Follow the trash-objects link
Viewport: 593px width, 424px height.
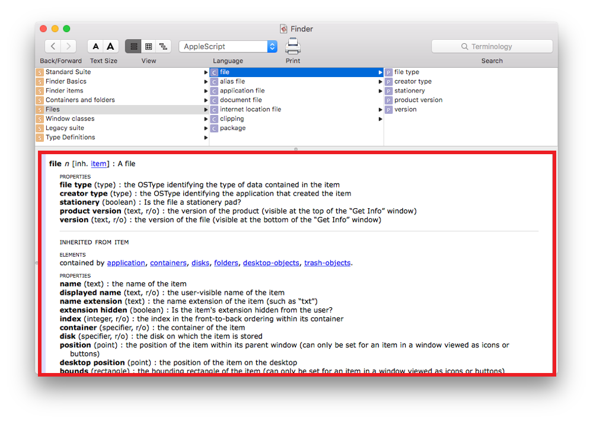pos(327,263)
